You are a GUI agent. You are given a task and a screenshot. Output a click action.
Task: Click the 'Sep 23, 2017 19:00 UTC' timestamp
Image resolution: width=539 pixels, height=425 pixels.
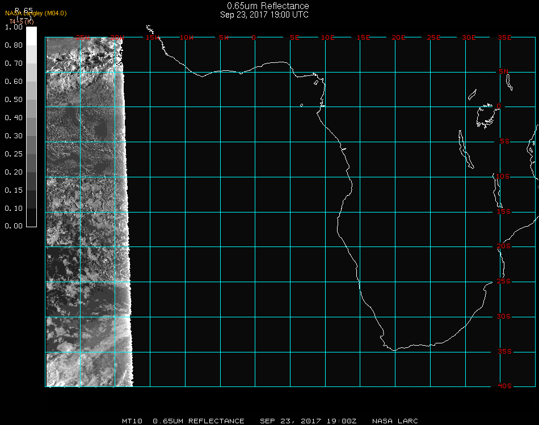click(x=264, y=15)
